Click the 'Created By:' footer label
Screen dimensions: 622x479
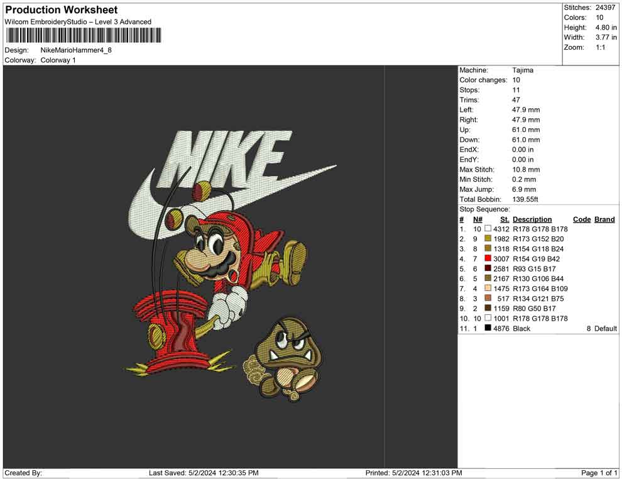pyautogui.click(x=23, y=473)
